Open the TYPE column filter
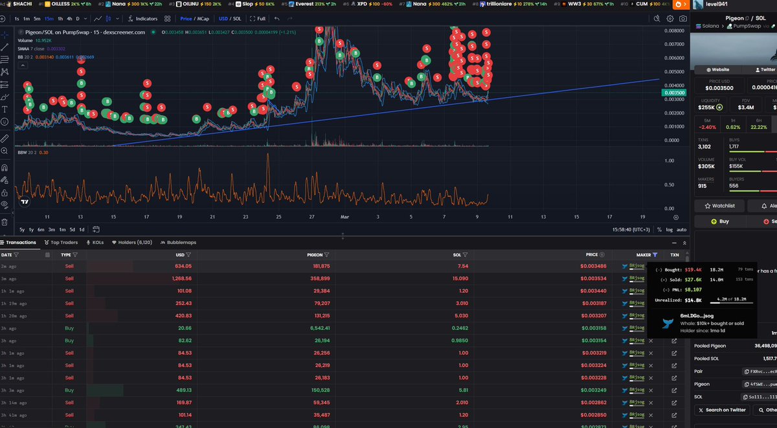Viewport: 777px width, 428px height. (75, 255)
